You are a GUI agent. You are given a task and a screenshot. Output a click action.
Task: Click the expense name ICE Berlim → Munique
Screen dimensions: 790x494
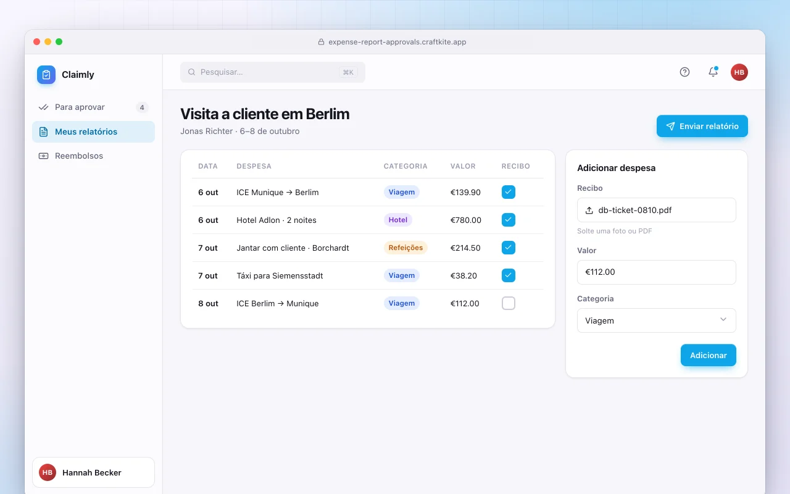pyautogui.click(x=278, y=303)
